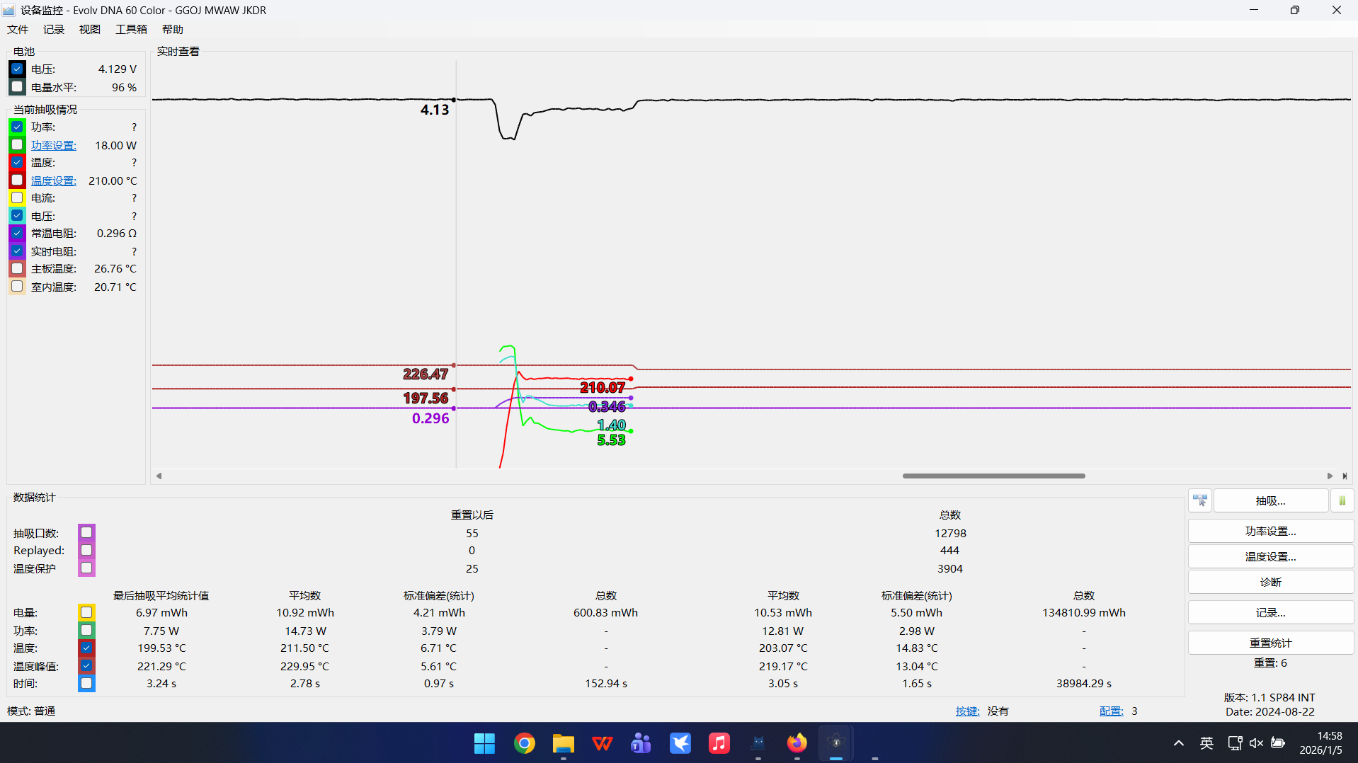Viewport: 1358px width, 763px height.
Task: Open the 视图 menu
Action: tap(89, 29)
